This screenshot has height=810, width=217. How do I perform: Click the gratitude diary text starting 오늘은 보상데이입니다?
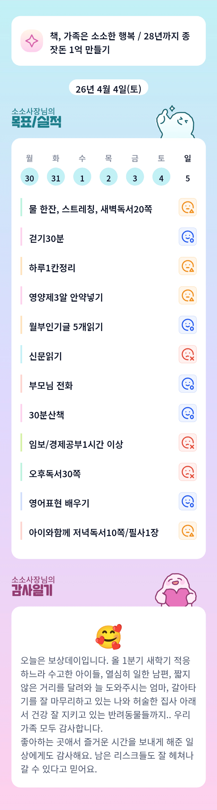[108, 714]
